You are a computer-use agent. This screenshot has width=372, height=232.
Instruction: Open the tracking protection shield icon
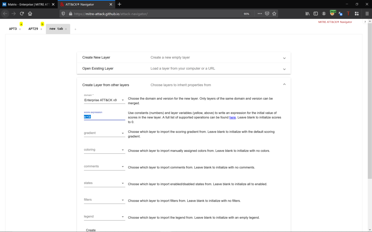point(63,14)
